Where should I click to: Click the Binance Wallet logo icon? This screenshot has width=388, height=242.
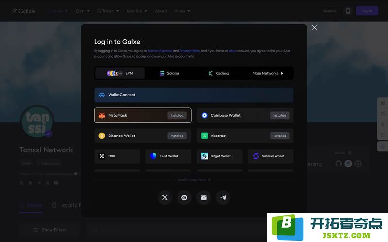[x=102, y=136]
